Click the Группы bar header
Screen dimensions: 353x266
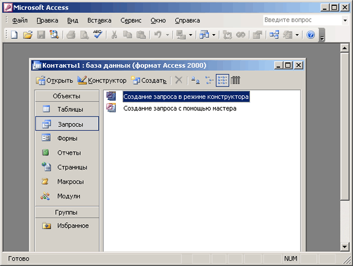[x=67, y=212]
